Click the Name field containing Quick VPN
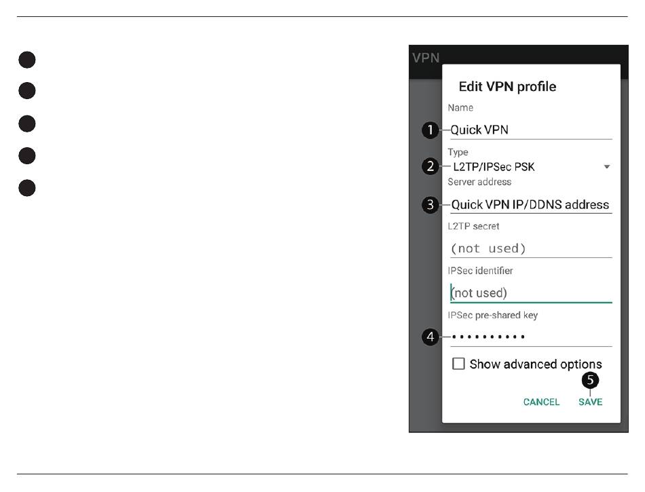This screenshot has width=645, height=492. 531,130
